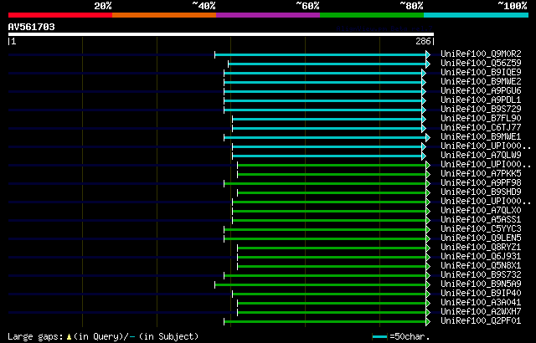Click the =50char. scale legend text

click(x=410, y=337)
